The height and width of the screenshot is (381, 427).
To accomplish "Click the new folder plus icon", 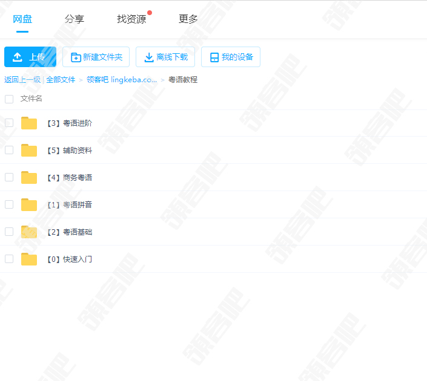I will click(76, 57).
